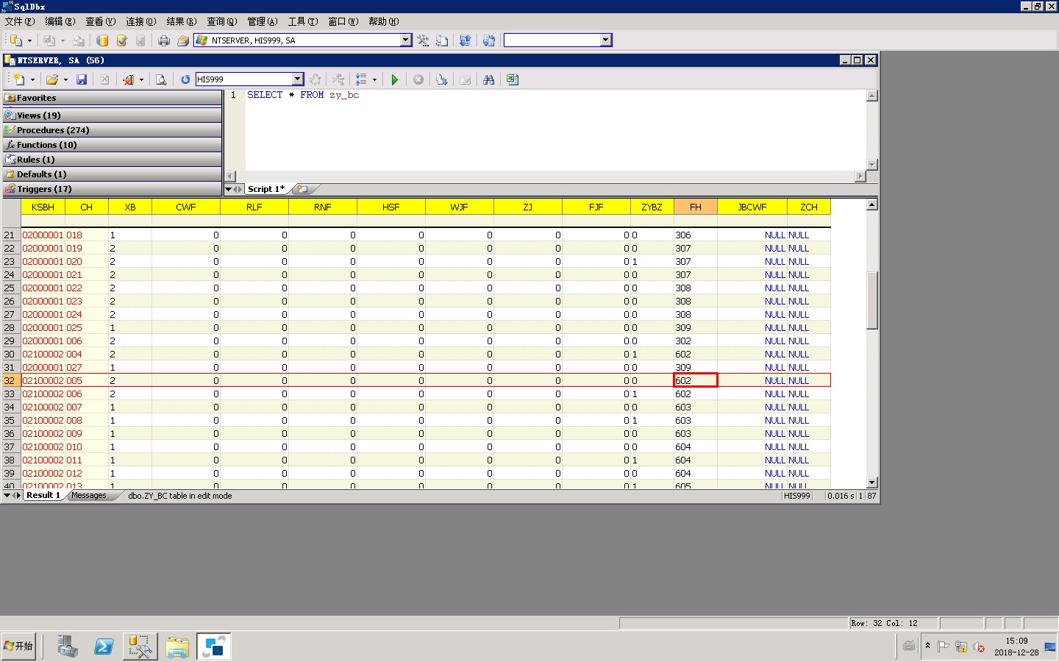Click the Stop execution icon
The height and width of the screenshot is (662, 1059).
pos(418,79)
